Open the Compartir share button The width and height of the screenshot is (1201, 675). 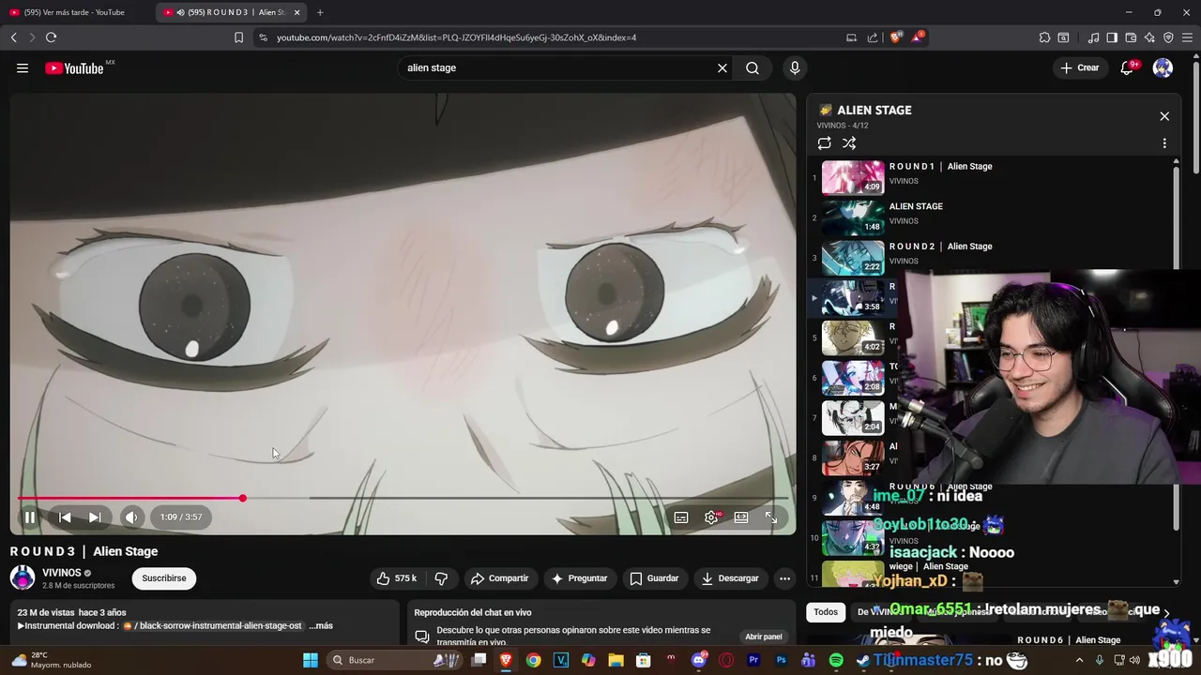coord(499,578)
